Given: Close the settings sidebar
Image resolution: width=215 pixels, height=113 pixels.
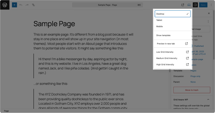Looking at the screenshot, I should pos(209,13).
